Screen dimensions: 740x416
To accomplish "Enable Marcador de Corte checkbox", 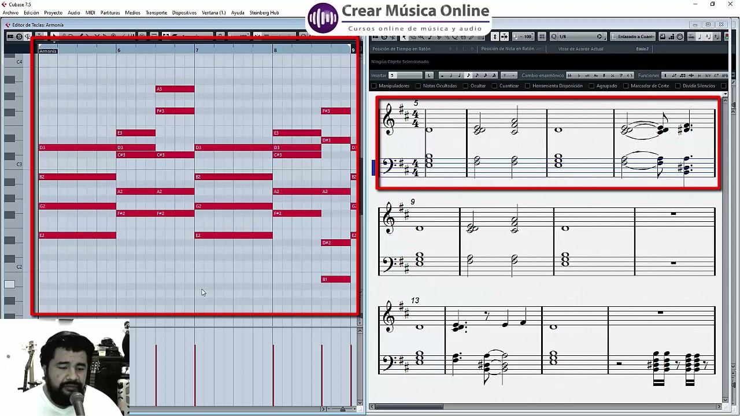I will click(x=626, y=86).
